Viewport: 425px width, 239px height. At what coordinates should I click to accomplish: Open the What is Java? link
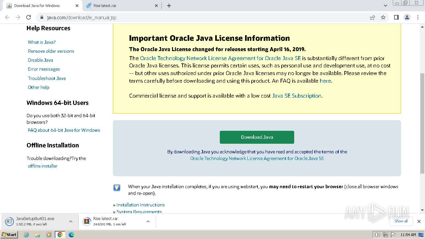pos(42,42)
